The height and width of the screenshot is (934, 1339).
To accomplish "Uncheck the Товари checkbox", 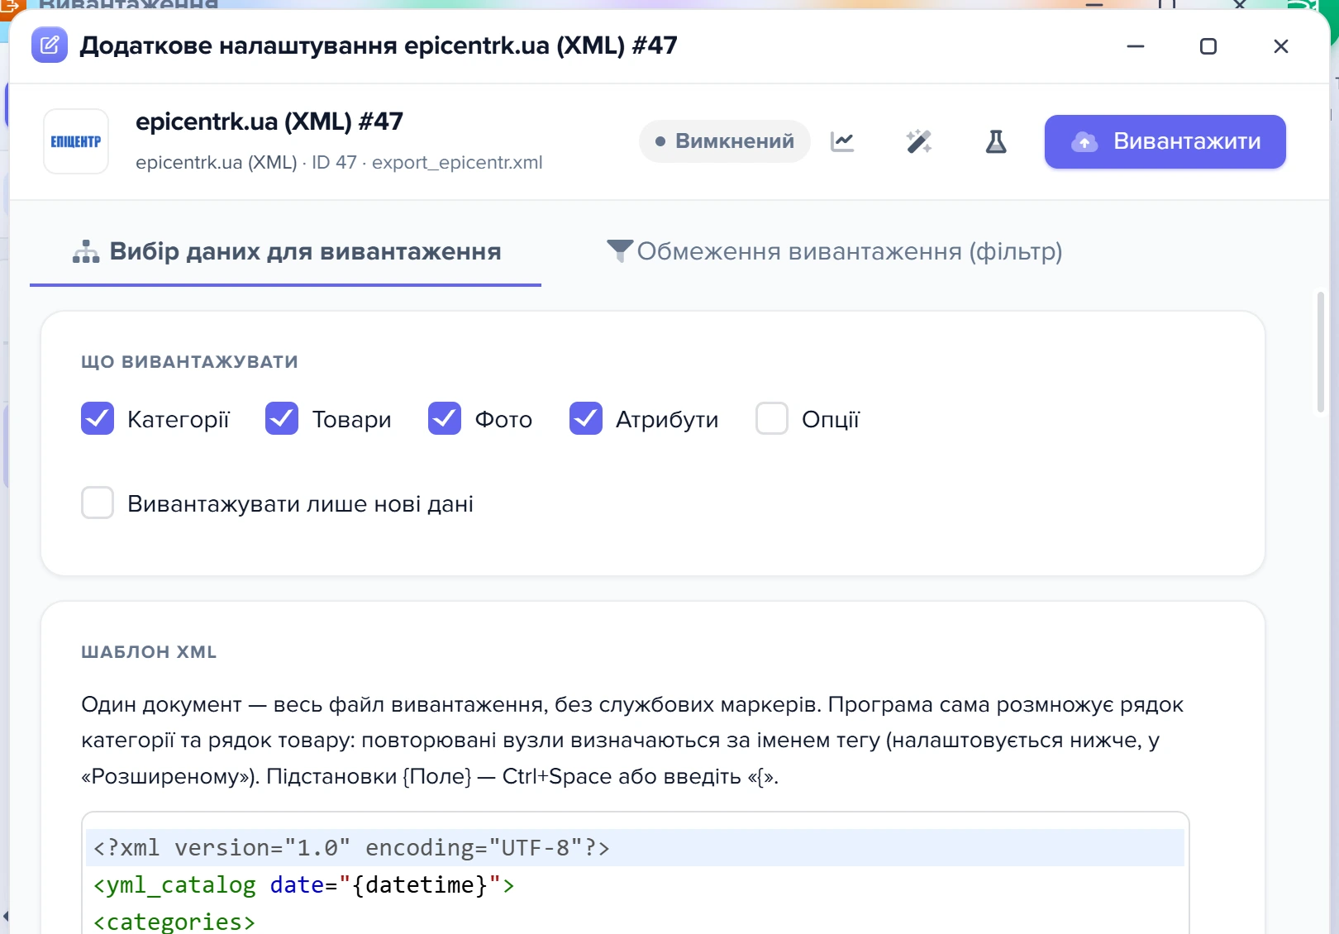I will [282, 418].
